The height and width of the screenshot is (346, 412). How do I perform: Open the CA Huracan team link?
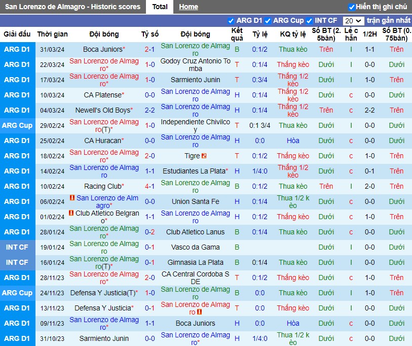click(x=102, y=141)
